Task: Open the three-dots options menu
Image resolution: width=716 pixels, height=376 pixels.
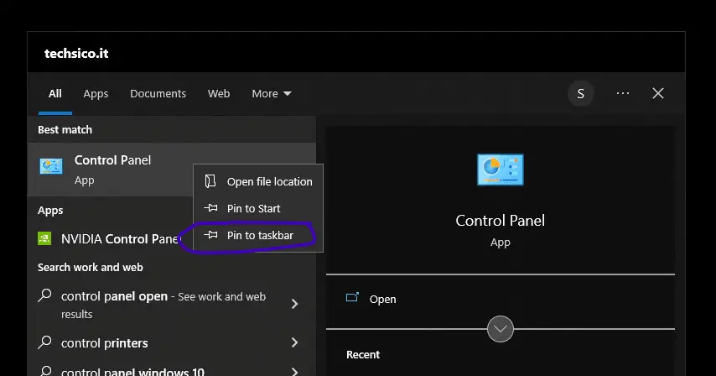Action: click(x=623, y=93)
